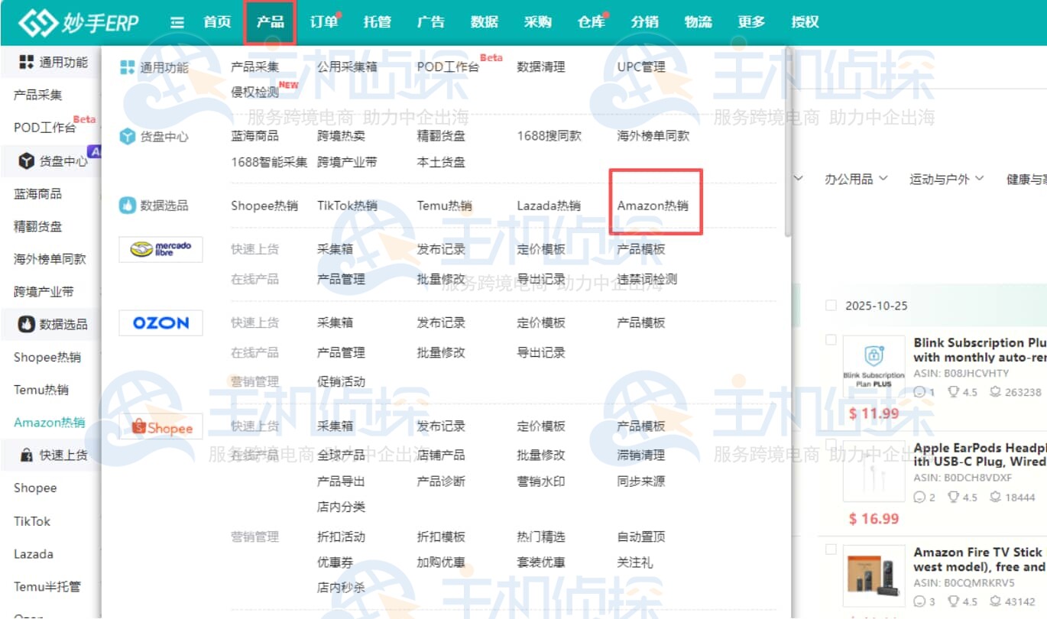Open the leftmost category chevron dropdown

tap(797, 178)
